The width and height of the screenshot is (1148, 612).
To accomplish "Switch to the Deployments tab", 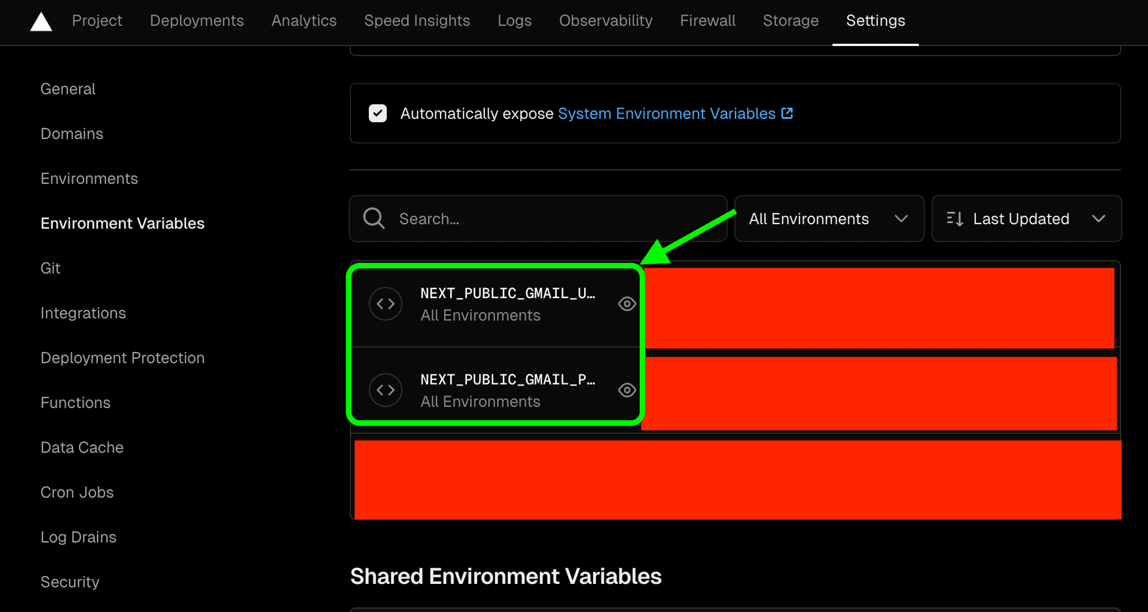I will pyautogui.click(x=197, y=21).
